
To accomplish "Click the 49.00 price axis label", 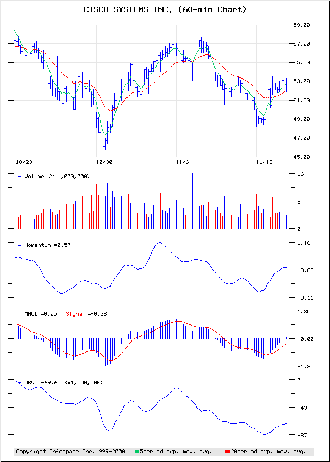I will click(x=302, y=119).
